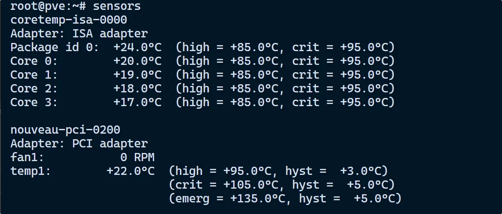Click the Package +24.0°C temperature value
The height and width of the screenshot is (214, 502).
tap(137, 47)
